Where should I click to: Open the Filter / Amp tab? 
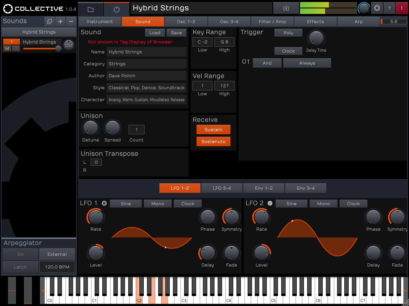(x=272, y=22)
